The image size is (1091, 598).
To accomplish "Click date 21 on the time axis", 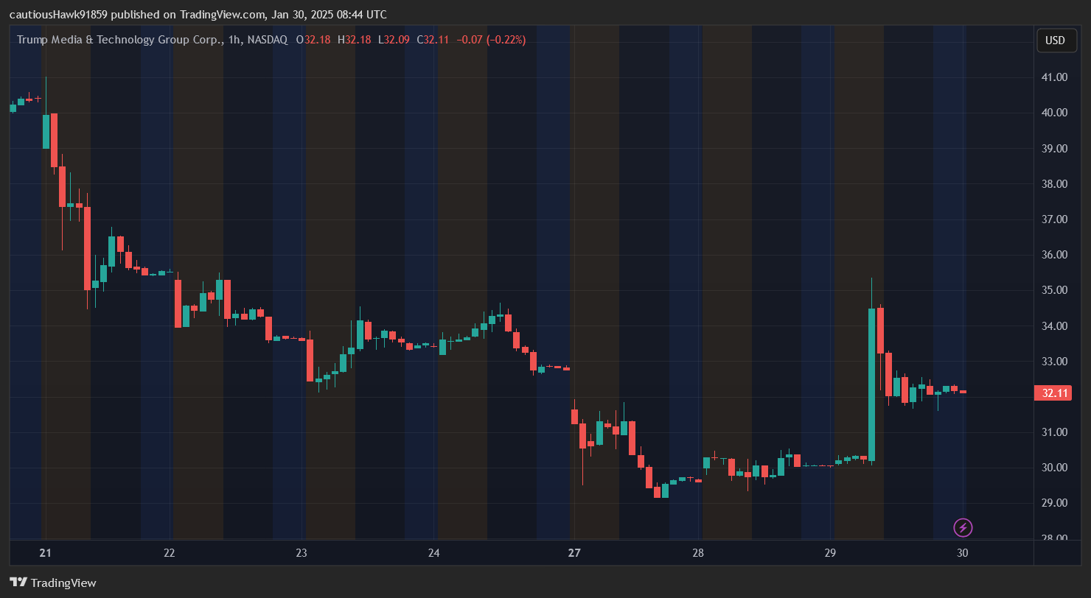I will pos(46,553).
